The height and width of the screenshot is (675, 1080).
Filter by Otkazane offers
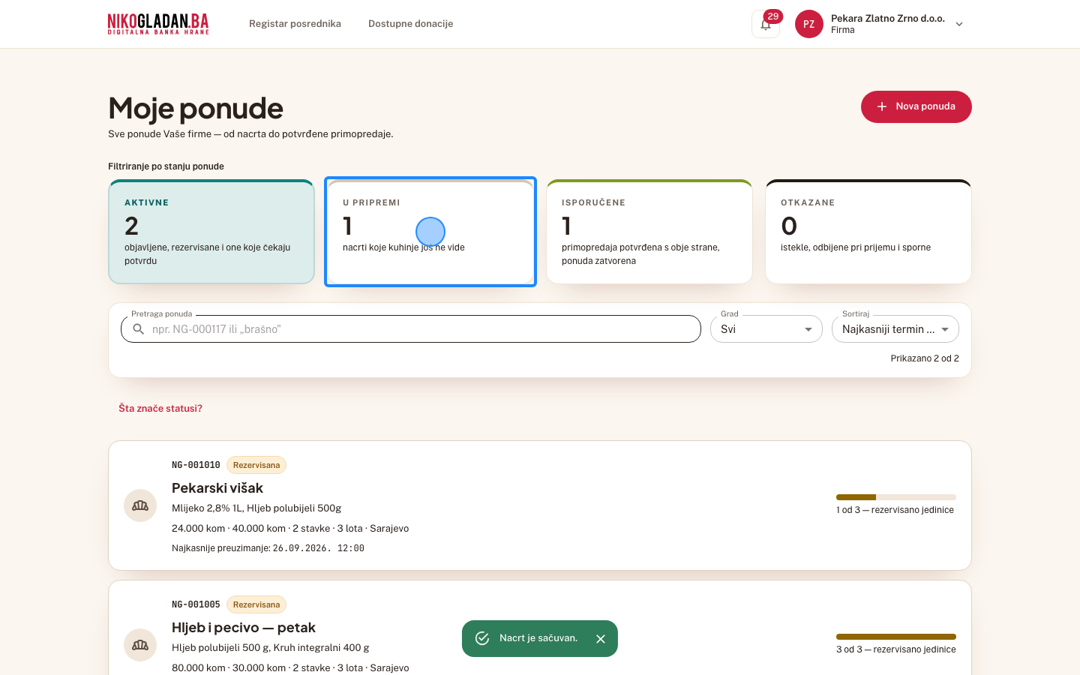pyautogui.click(x=868, y=232)
